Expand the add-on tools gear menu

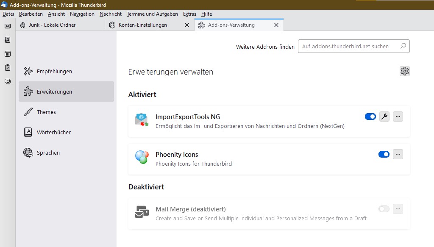[x=404, y=71]
